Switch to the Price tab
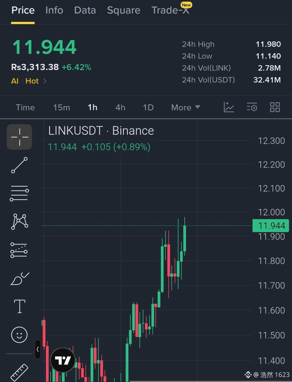Screen dimensions: 292x382 pyautogui.click(x=23, y=10)
